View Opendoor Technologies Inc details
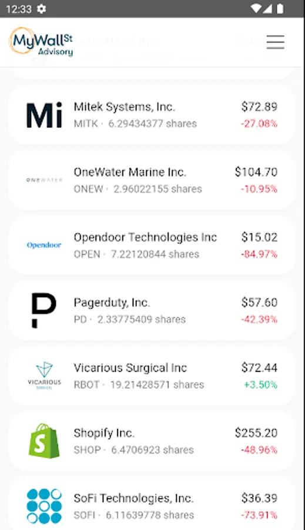Viewport: 305px width, 530px height. 152,245
